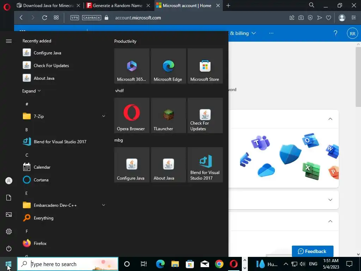Click the Start menu hamburger icon
This screenshot has height=271, width=361.
(9, 41)
